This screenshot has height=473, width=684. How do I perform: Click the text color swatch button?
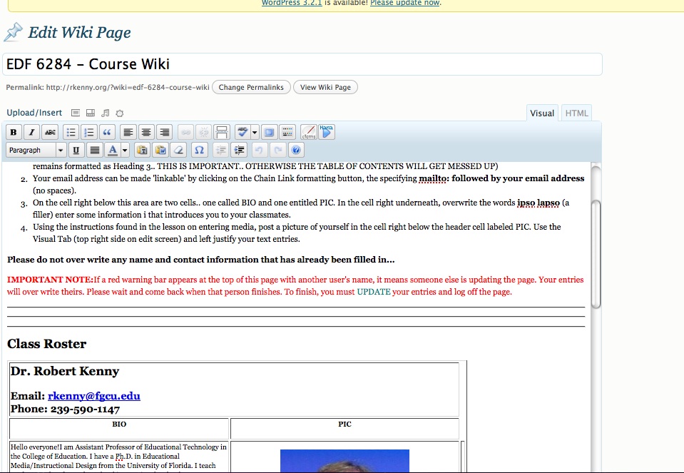click(x=112, y=151)
